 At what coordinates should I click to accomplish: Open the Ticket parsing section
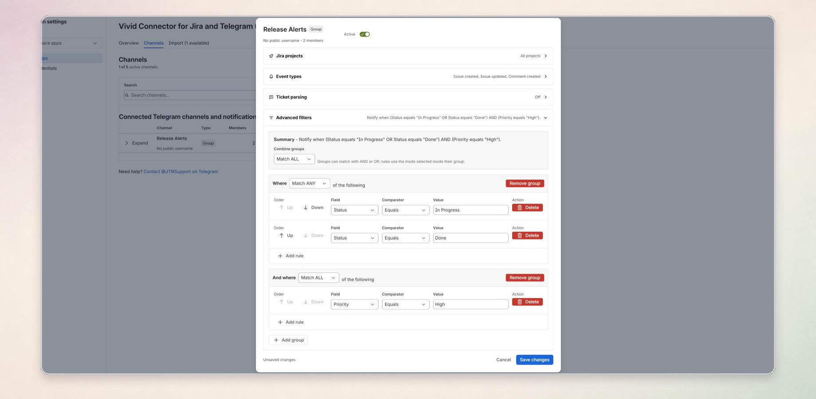(x=408, y=97)
